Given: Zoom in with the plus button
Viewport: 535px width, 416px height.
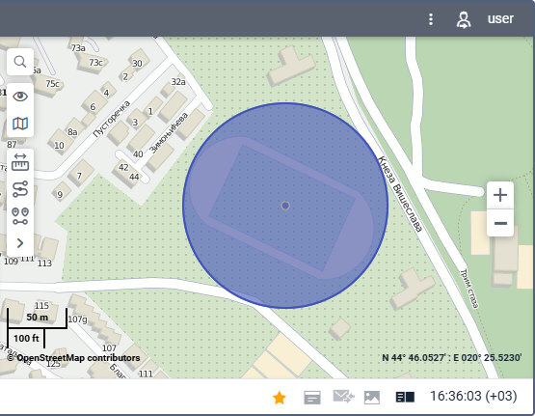Looking at the screenshot, I should coord(500,195).
